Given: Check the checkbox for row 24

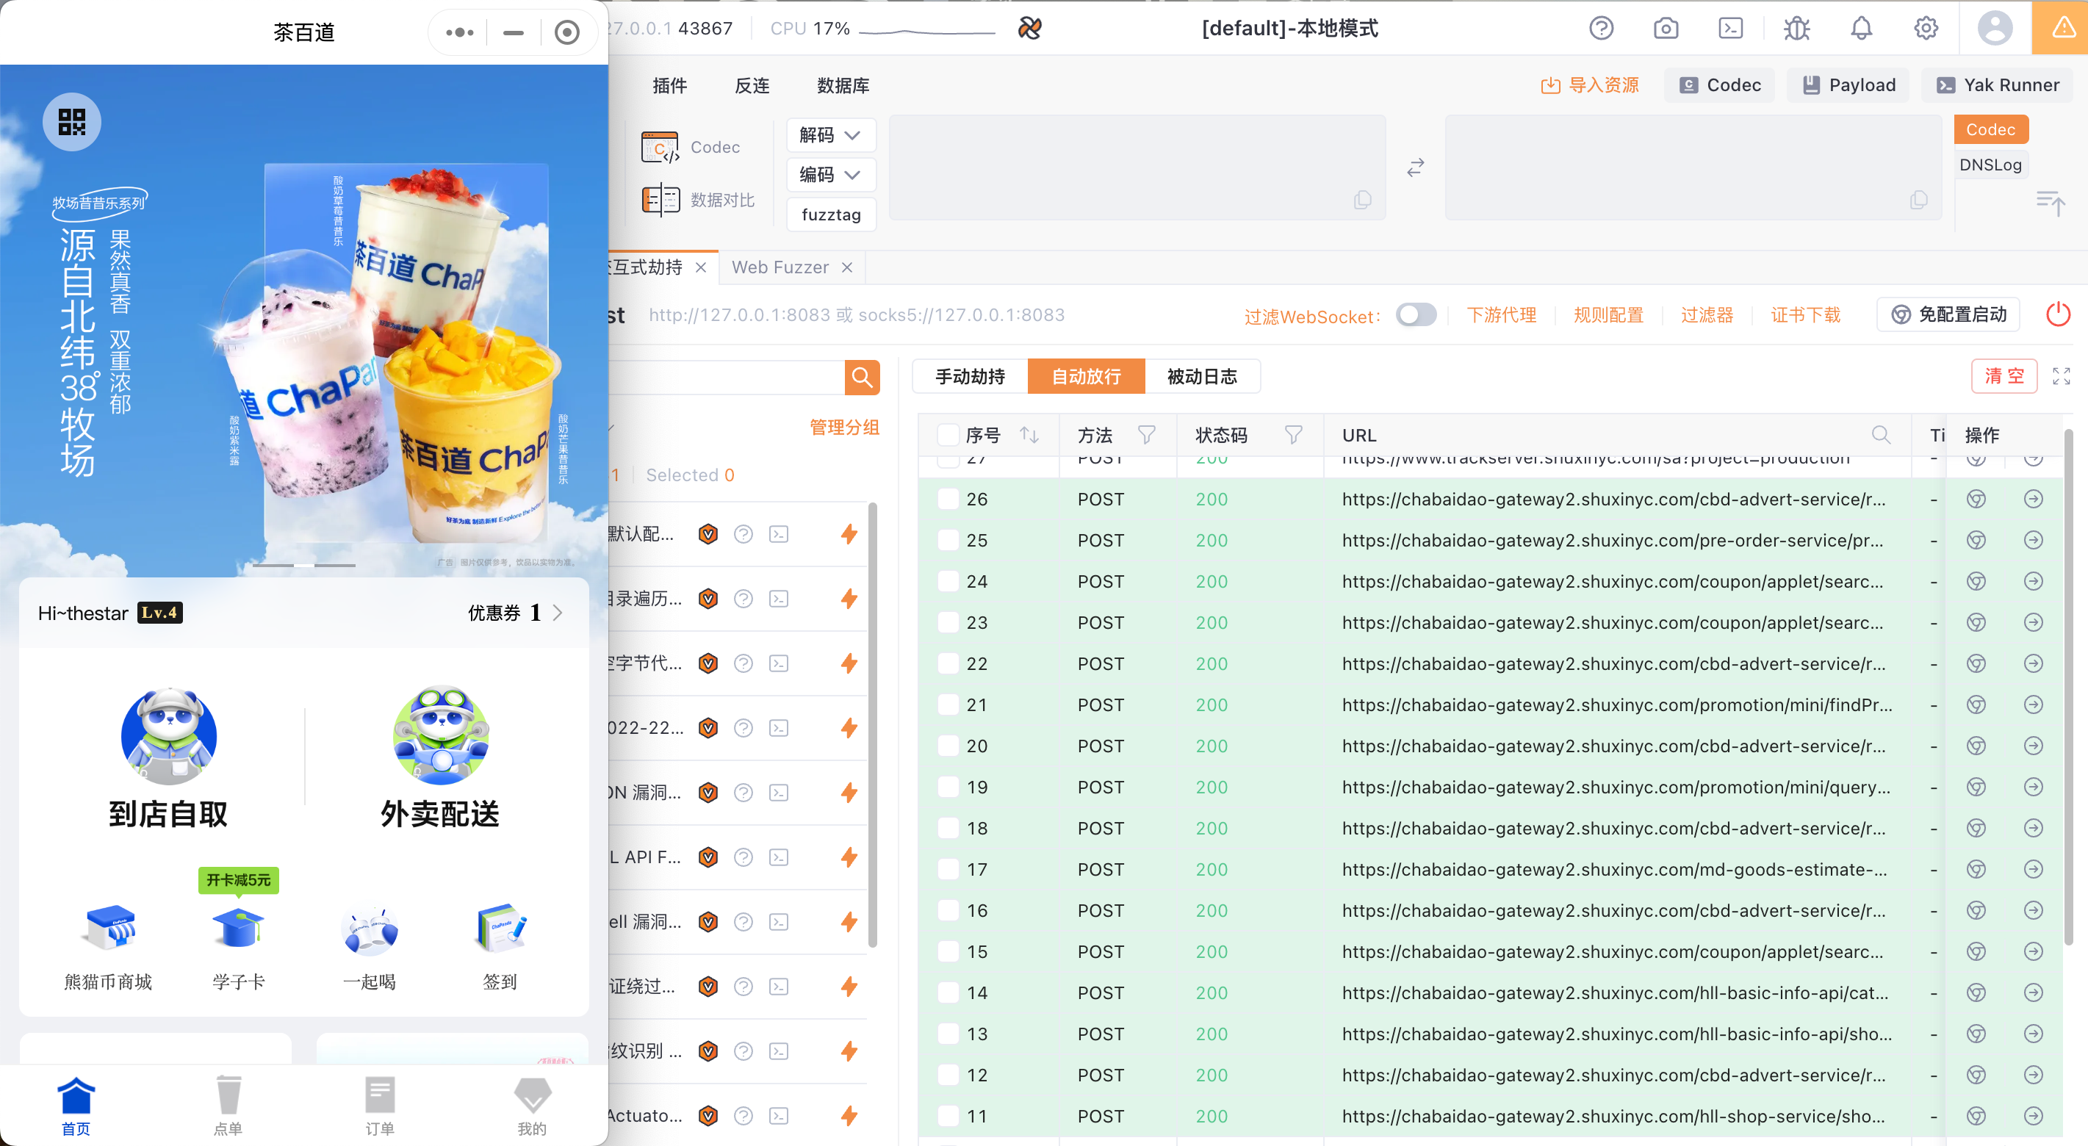Looking at the screenshot, I should (948, 581).
